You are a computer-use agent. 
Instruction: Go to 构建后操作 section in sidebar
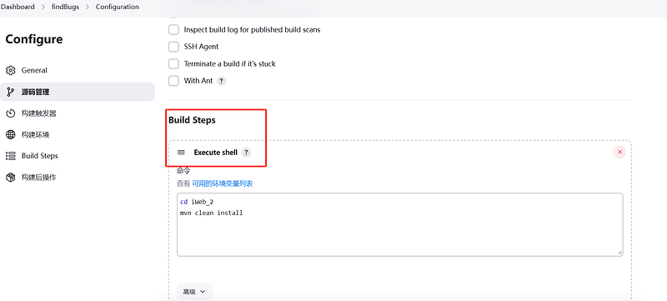click(x=78, y=178)
